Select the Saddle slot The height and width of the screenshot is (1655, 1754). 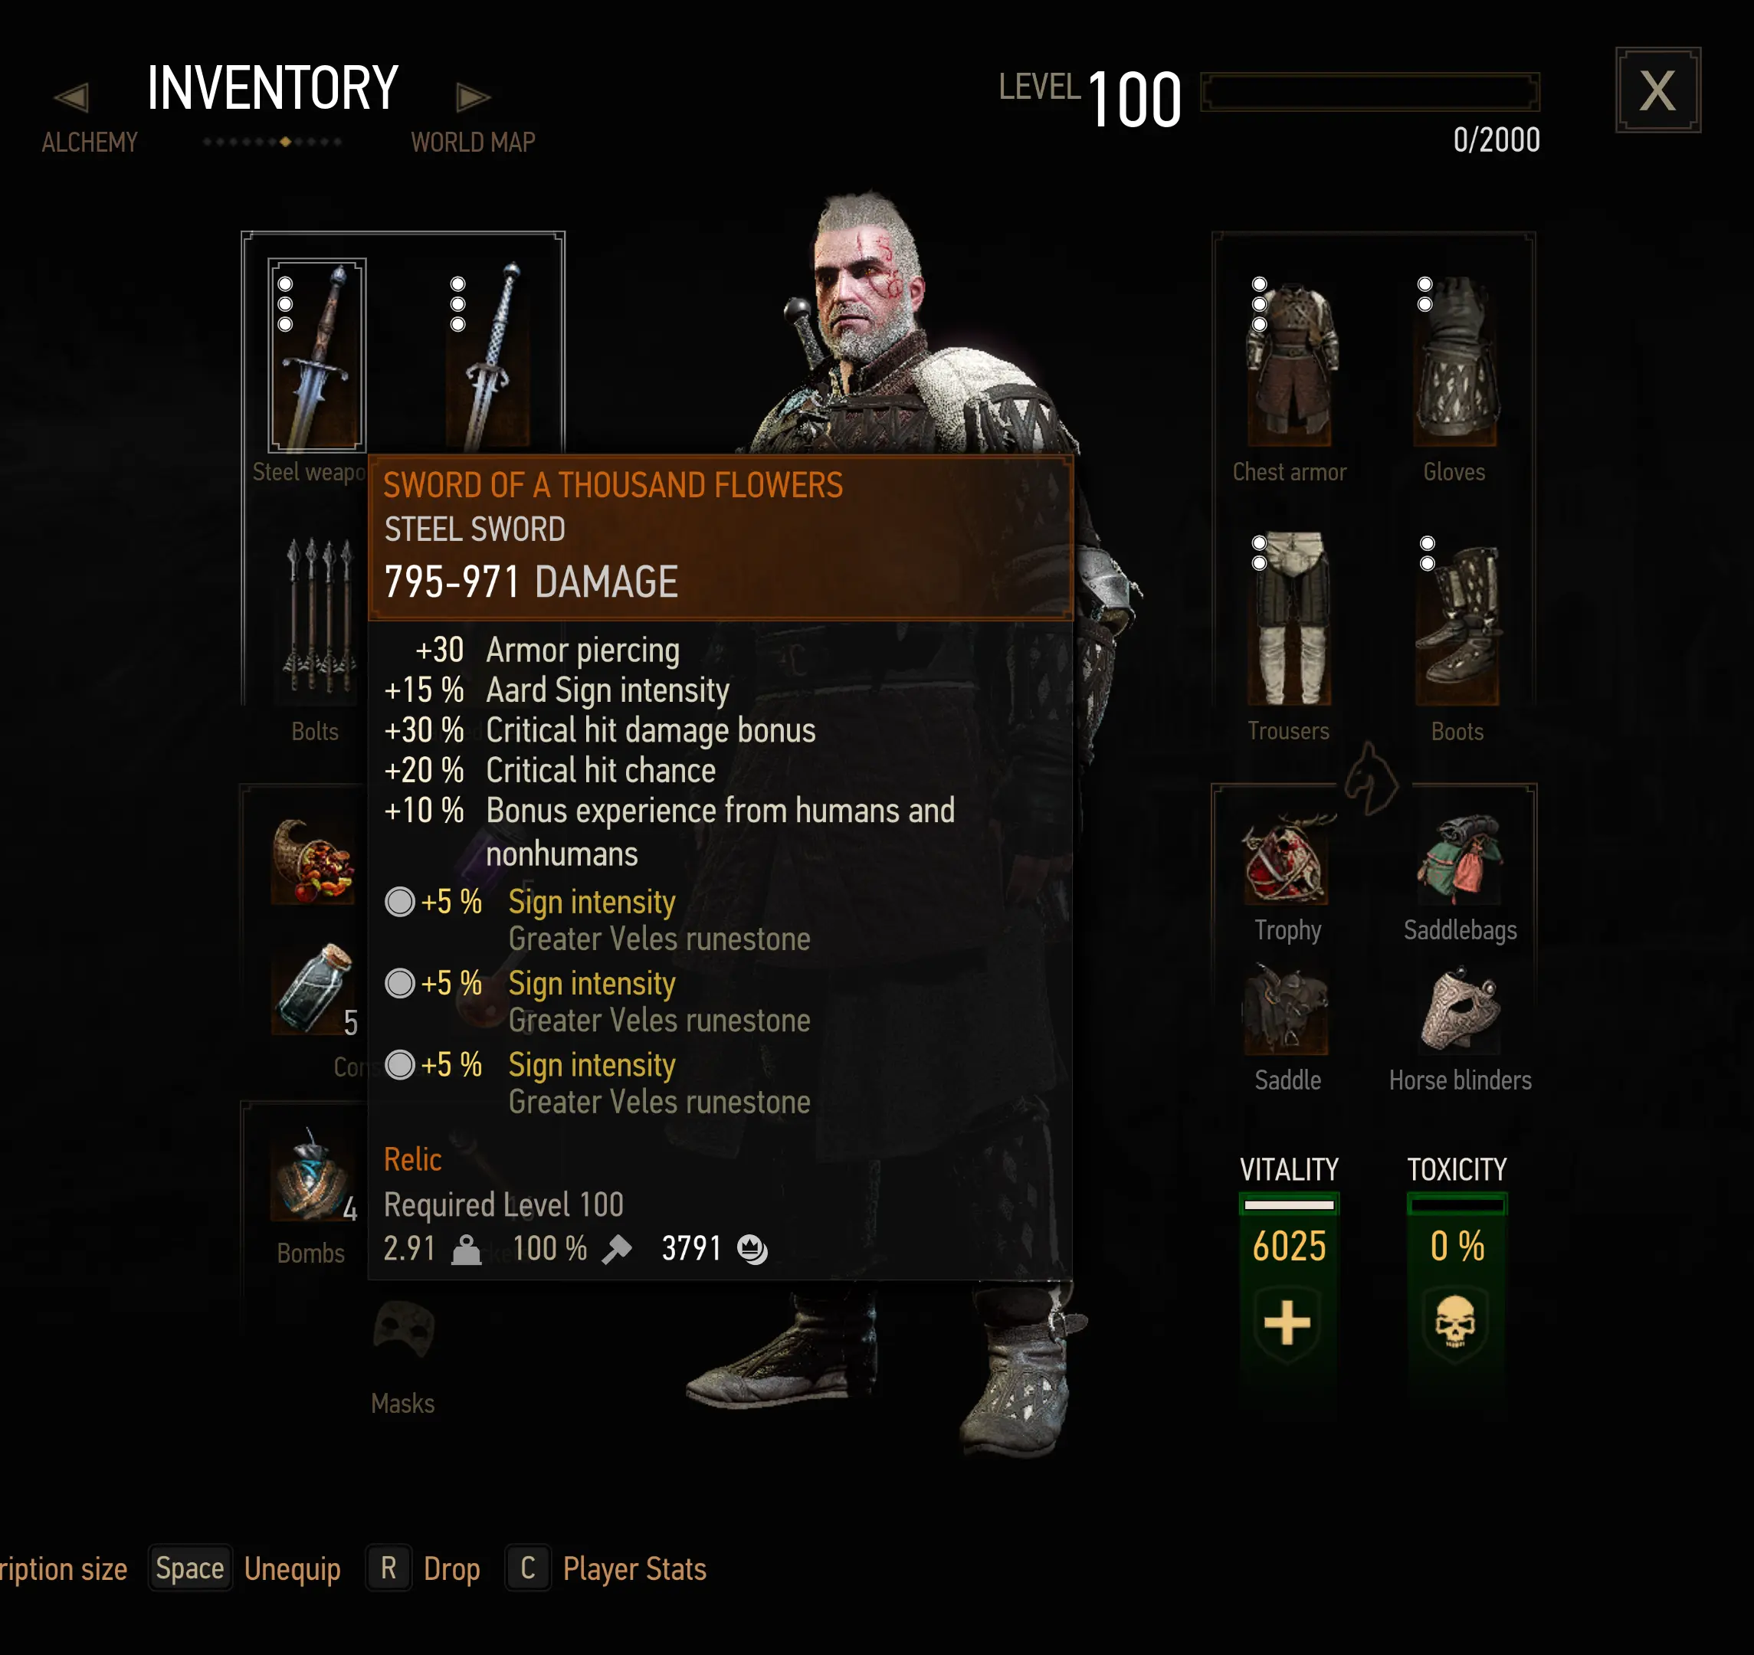point(1286,1009)
